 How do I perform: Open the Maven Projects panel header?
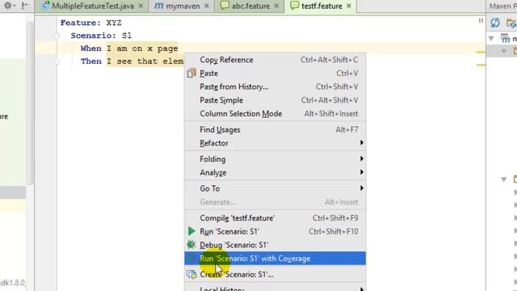(x=502, y=6)
